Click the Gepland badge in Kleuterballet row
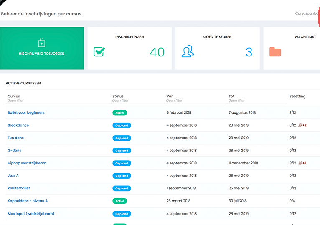 coord(122,189)
